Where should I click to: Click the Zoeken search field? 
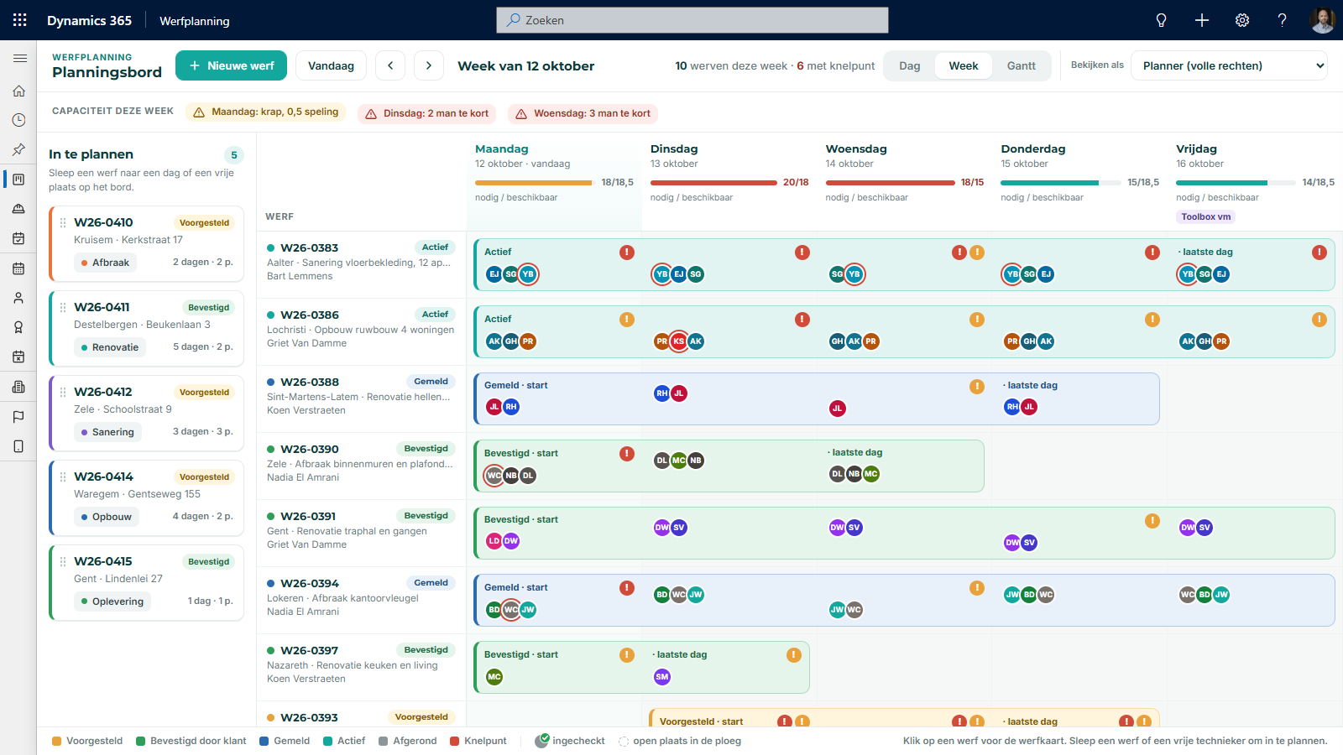coord(692,20)
